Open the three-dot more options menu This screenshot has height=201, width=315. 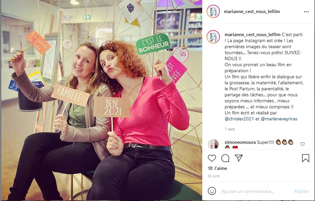306,12
